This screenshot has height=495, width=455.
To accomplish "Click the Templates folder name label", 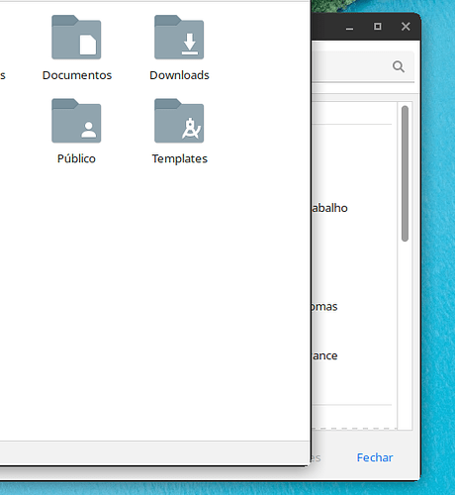I will coord(180,158).
